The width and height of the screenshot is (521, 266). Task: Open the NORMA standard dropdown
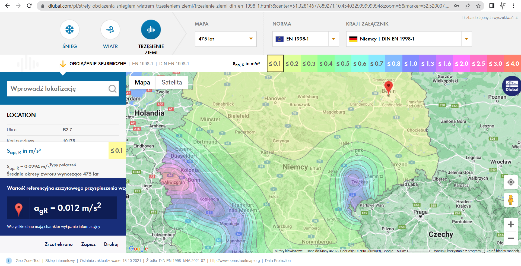tap(333, 39)
